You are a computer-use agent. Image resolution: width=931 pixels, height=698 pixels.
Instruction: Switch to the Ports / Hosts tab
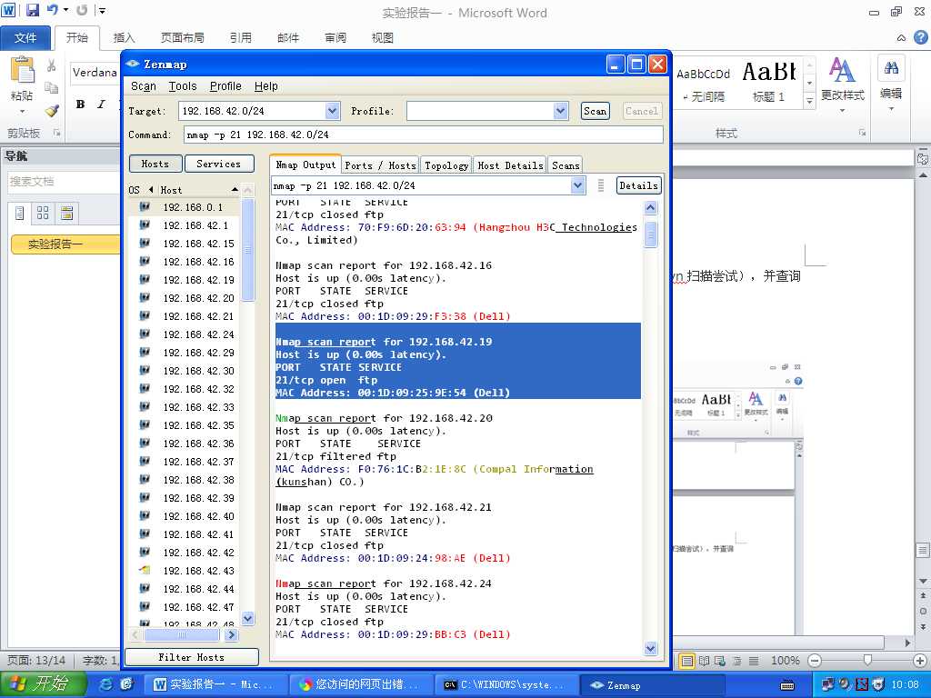click(380, 165)
